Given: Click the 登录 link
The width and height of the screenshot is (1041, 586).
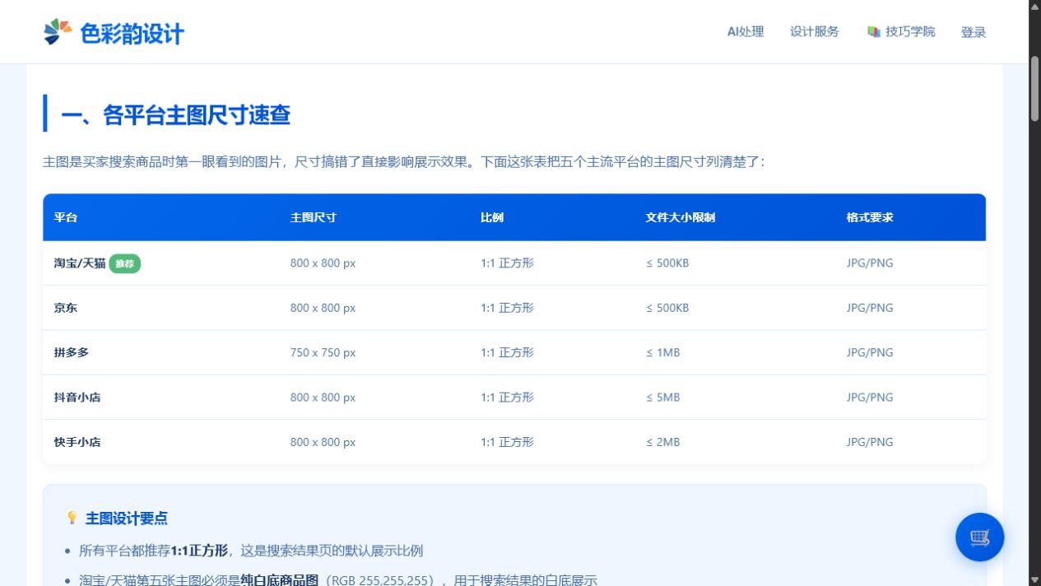Looking at the screenshot, I should 974,32.
